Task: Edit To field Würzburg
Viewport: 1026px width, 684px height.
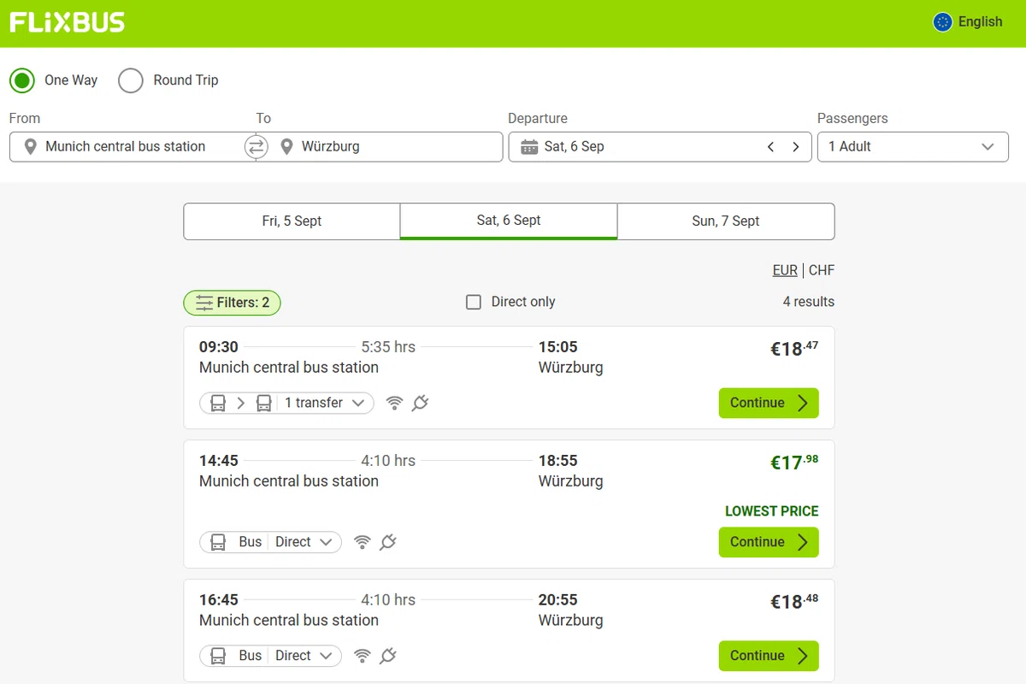Action: coord(380,147)
